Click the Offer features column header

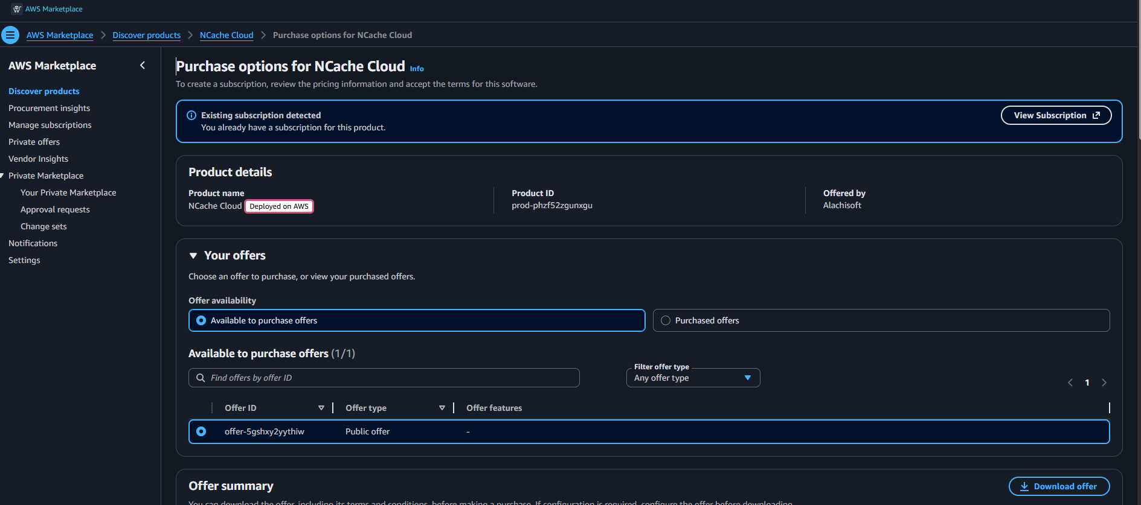point(494,408)
